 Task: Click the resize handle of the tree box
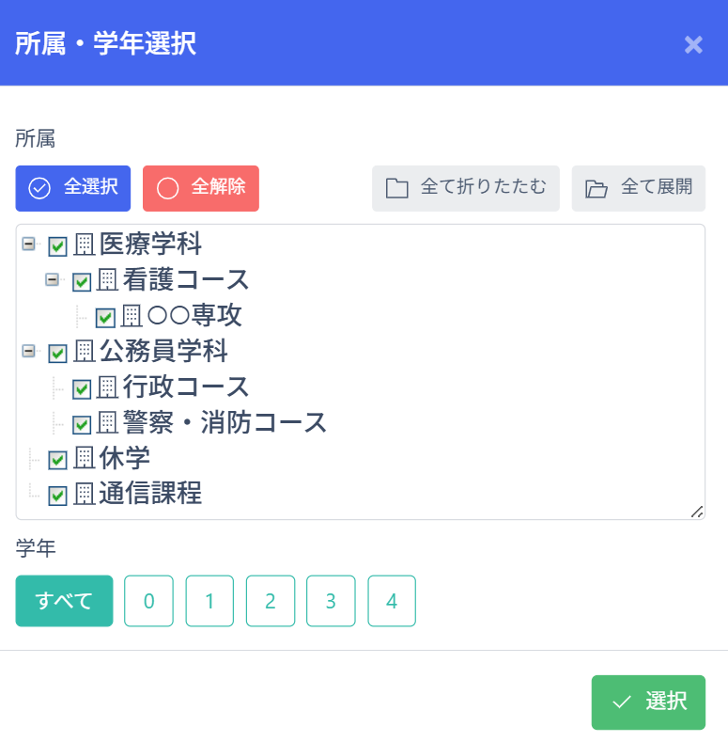(697, 511)
